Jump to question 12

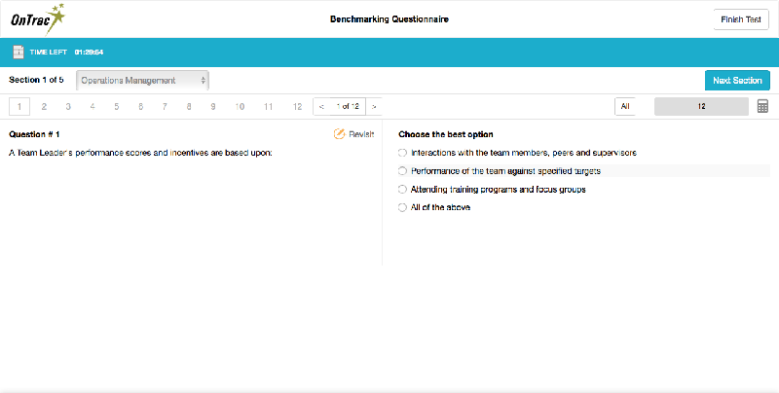tap(297, 106)
